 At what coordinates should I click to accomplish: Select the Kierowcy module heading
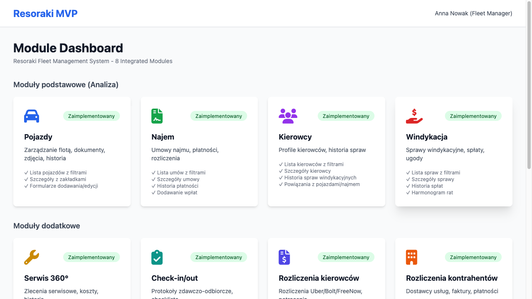295,137
